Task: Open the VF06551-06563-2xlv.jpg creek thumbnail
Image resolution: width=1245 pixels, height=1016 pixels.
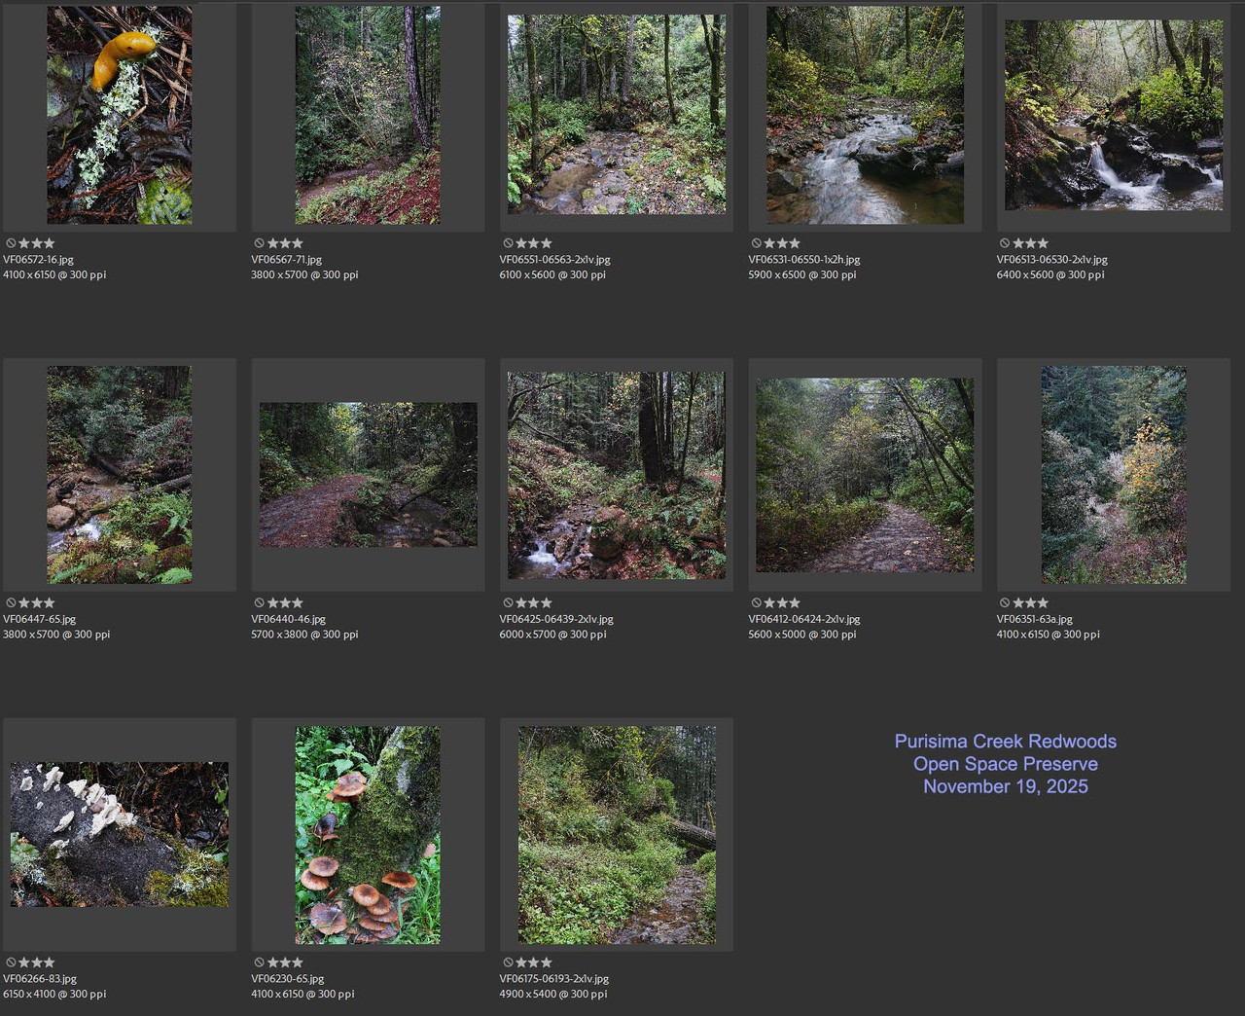Action: pos(617,115)
